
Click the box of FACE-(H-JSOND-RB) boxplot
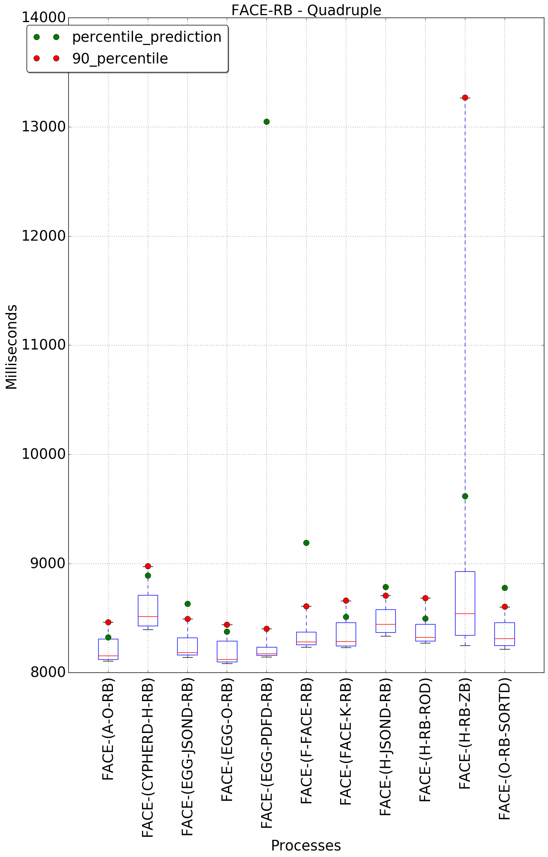click(386, 621)
